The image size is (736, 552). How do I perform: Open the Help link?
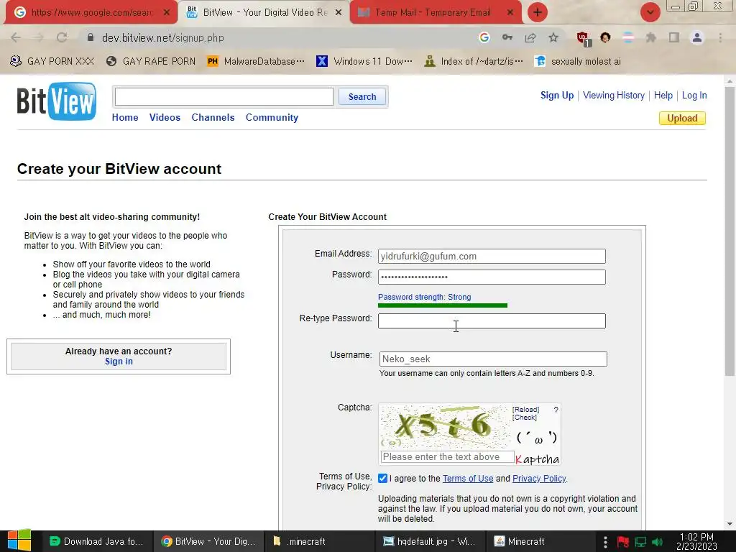click(x=663, y=96)
